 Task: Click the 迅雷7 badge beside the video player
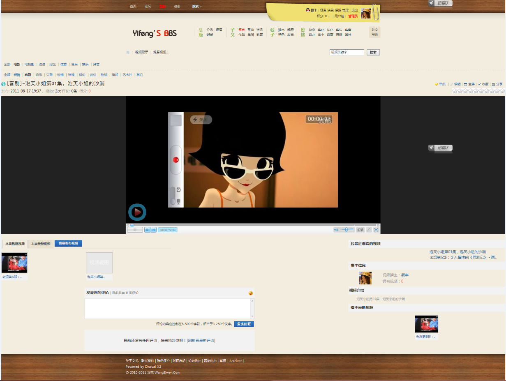(x=440, y=148)
